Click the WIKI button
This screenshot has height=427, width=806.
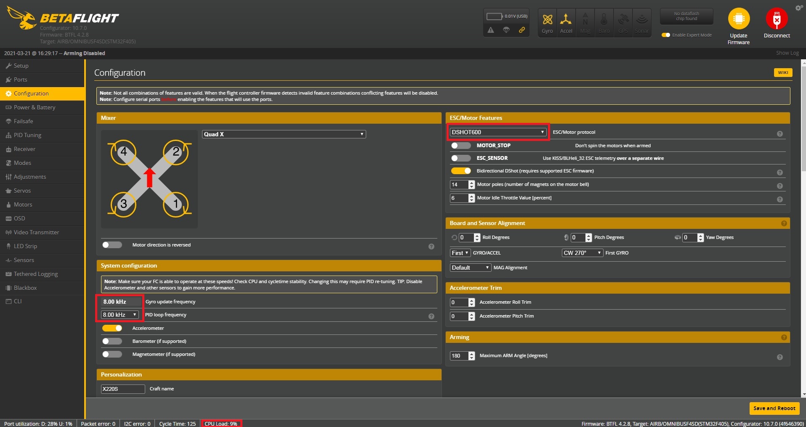tap(783, 73)
